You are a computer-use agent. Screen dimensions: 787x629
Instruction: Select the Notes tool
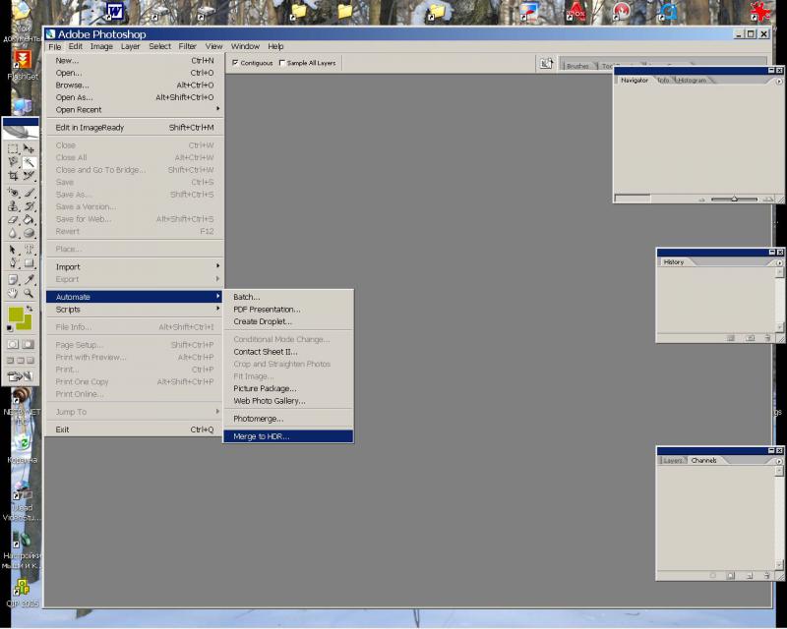tap(13, 280)
